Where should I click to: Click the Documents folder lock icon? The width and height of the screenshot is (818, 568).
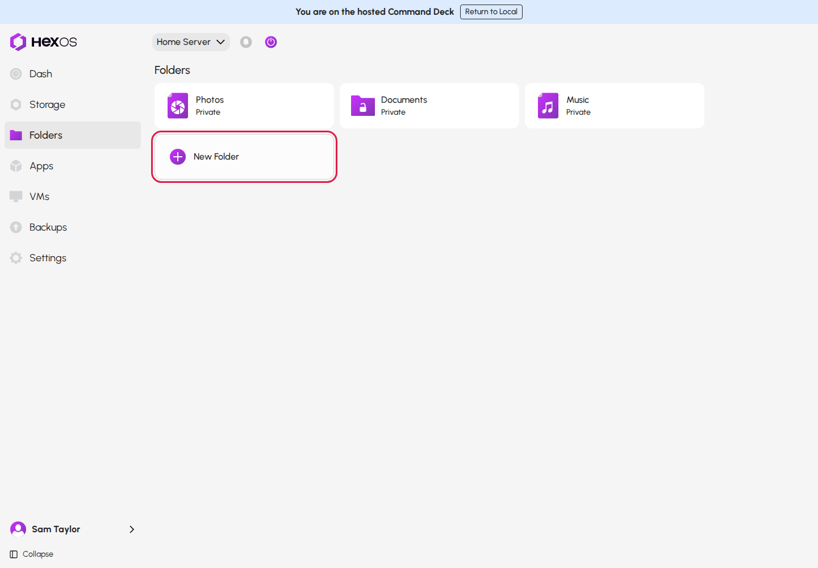(363, 106)
